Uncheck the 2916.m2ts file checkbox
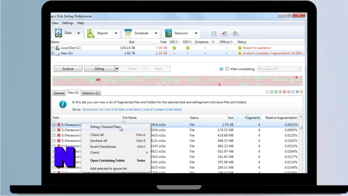This screenshot has height=196, width=348. click(54, 125)
